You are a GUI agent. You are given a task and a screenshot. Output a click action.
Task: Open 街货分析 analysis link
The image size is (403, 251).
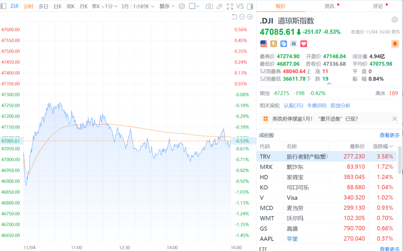[x=340, y=105]
